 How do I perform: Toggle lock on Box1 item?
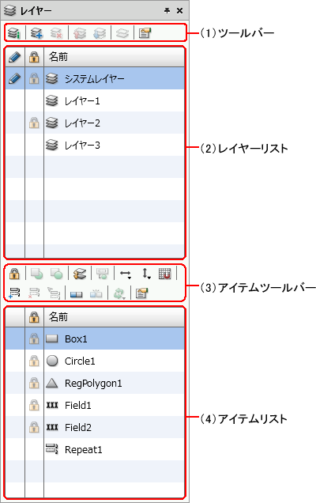(x=34, y=338)
